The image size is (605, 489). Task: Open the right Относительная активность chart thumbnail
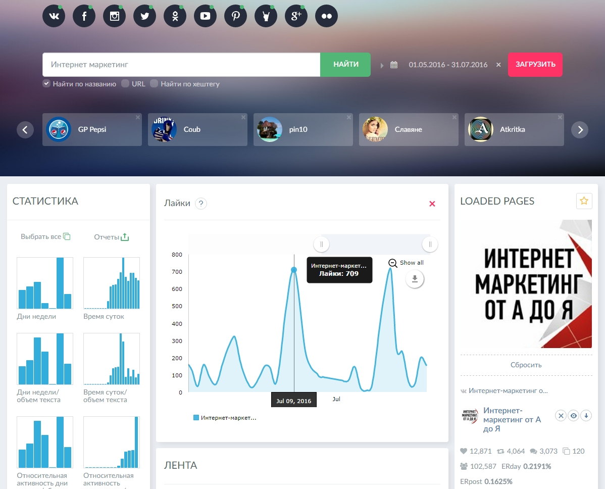112,443
